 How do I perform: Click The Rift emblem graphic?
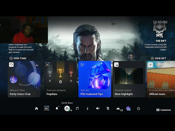(160, 31)
